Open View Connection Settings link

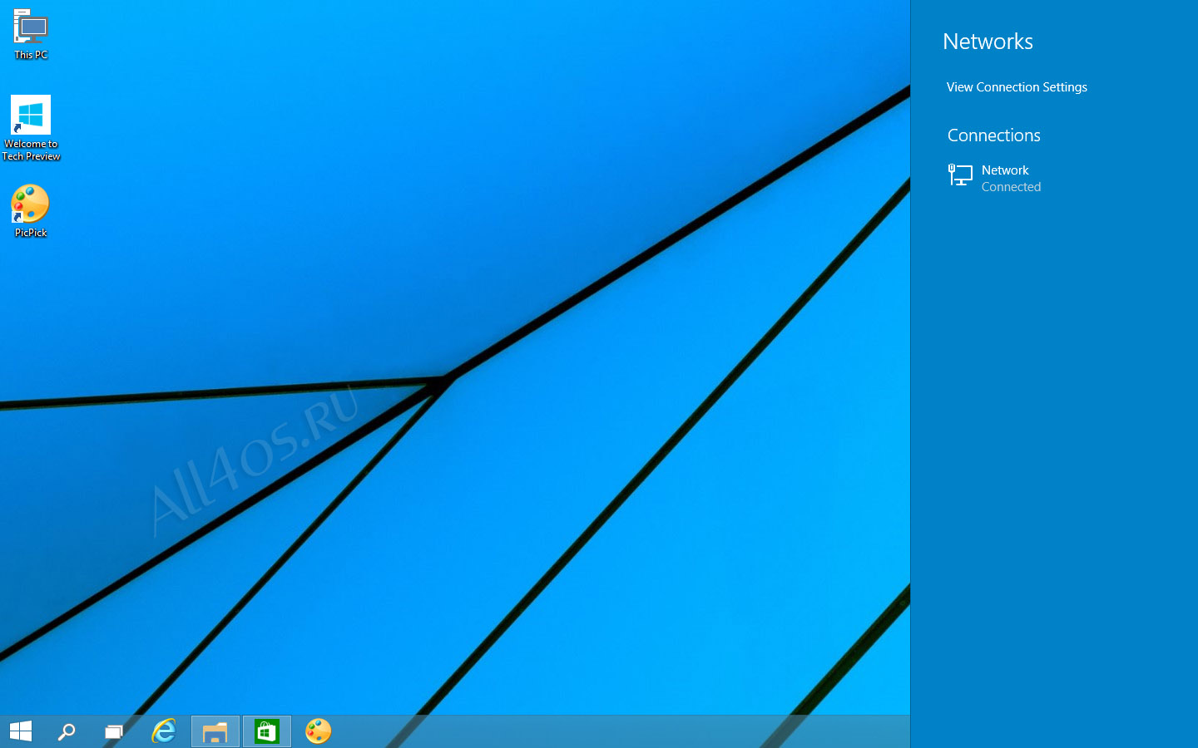pyautogui.click(x=1017, y=87)
